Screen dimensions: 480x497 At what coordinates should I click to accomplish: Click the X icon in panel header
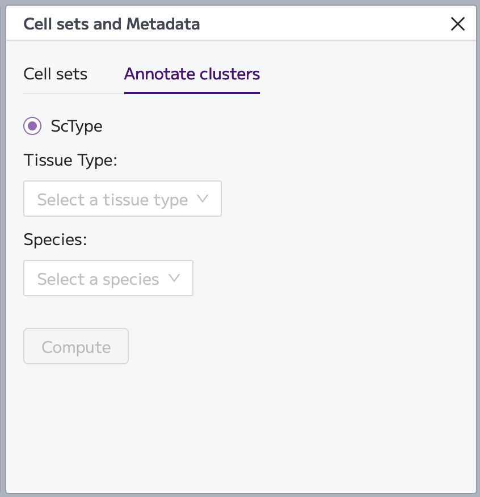[458, 24]
